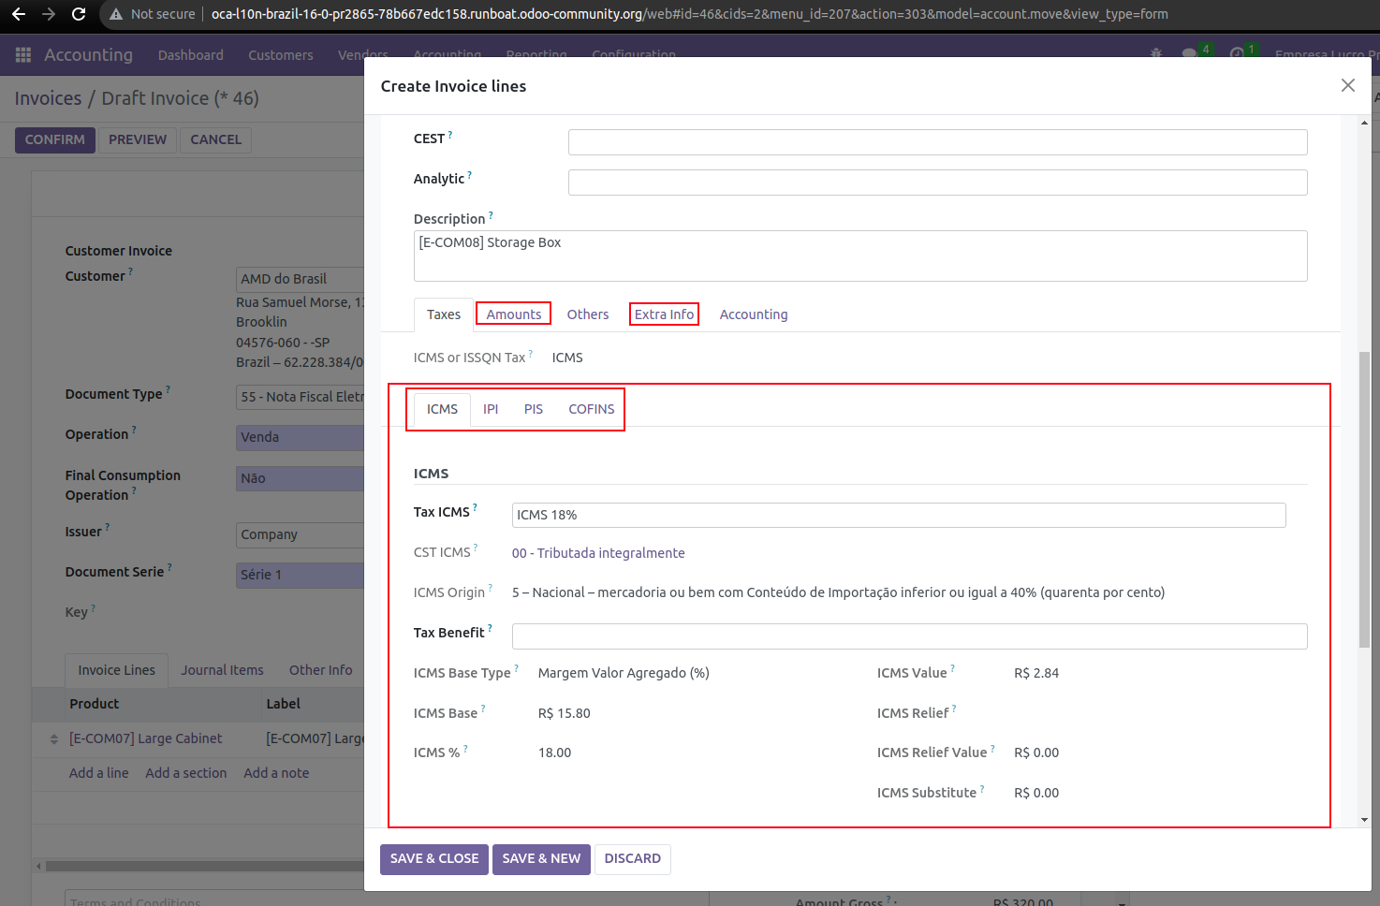Open the messages chat icon
The height and width of the screenshot is (906, 1380).
1189,54
